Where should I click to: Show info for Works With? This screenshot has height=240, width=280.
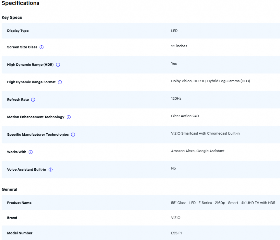pos(31,152)
